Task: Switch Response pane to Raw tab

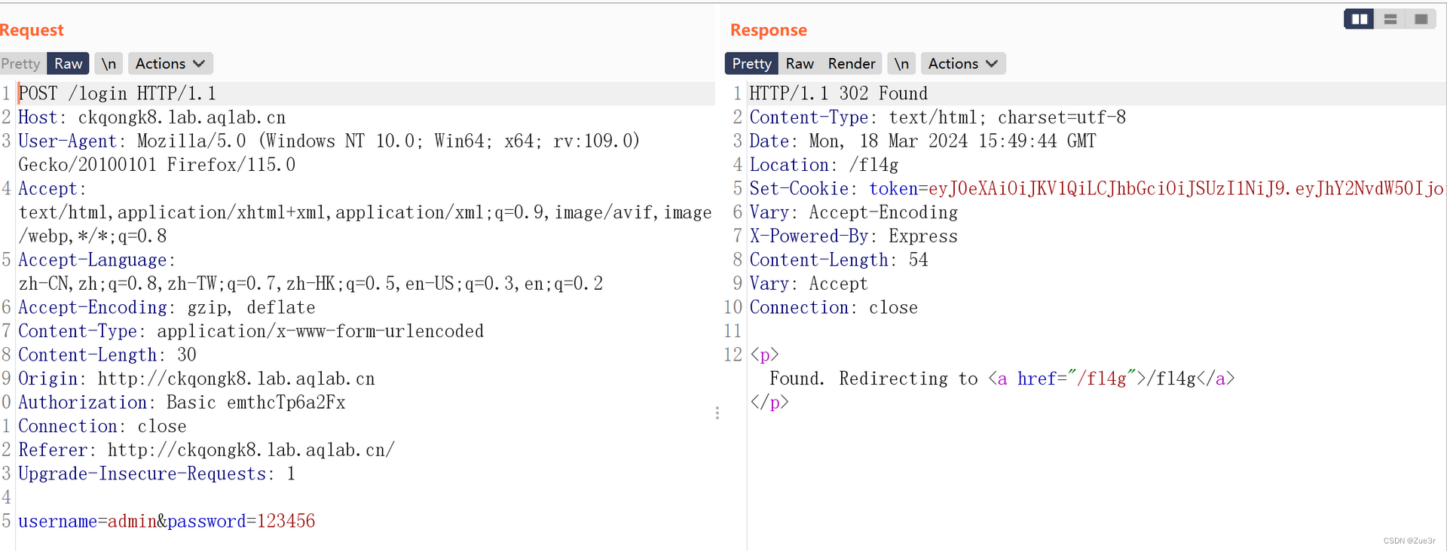Action: tap(800, 64)
